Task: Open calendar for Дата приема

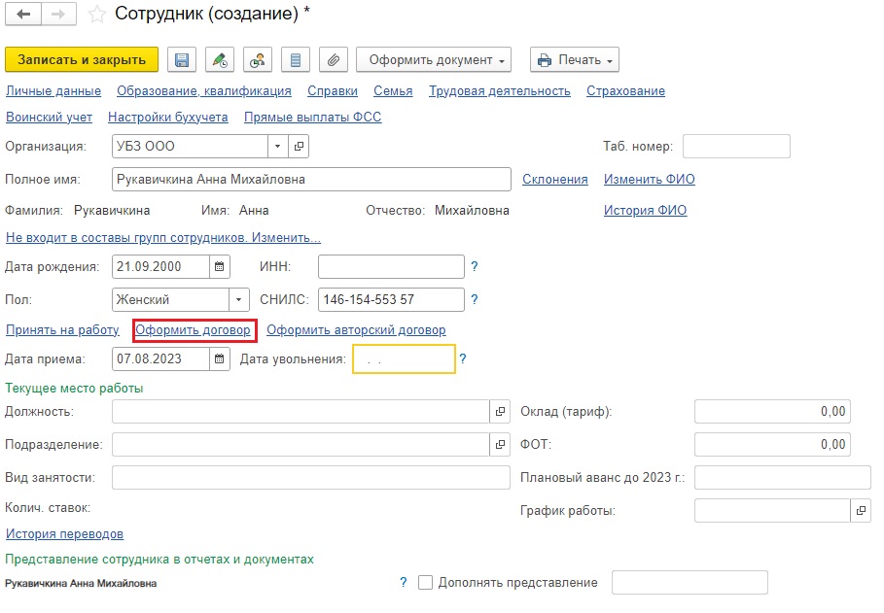Action: [220, 358]
